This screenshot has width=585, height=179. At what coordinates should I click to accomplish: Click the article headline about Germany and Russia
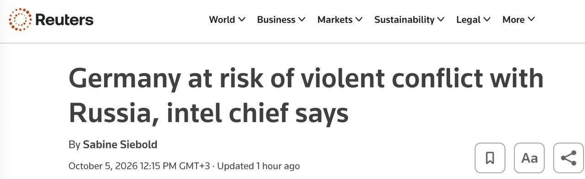(306, 96)
